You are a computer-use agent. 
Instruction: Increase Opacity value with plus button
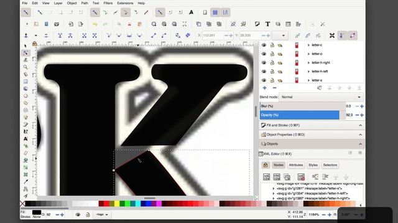click(x=362, y=115)
